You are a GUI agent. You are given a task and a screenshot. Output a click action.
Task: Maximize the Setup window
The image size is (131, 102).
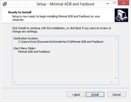tap(114, 3)
